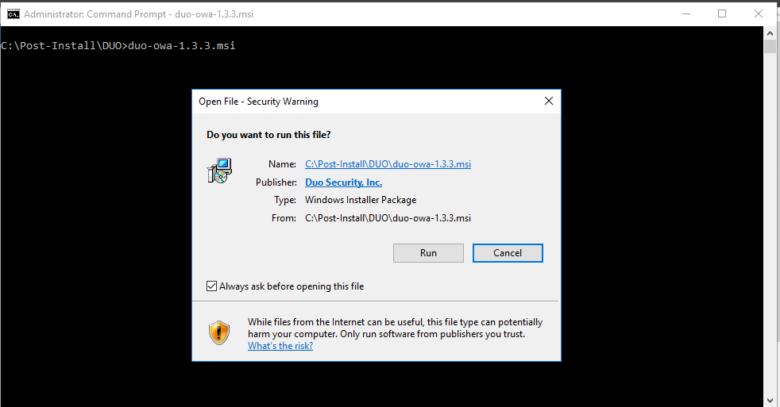
Task: Click the vertical scrollbar thumb
Action: (770, 46)
